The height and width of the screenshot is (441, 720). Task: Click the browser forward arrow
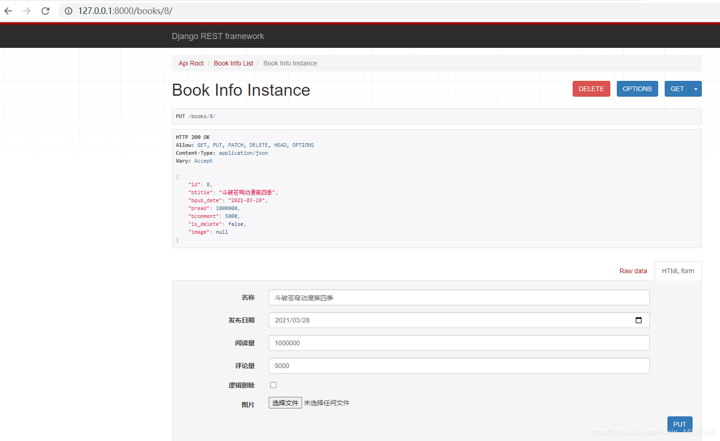tap(26, 10)
